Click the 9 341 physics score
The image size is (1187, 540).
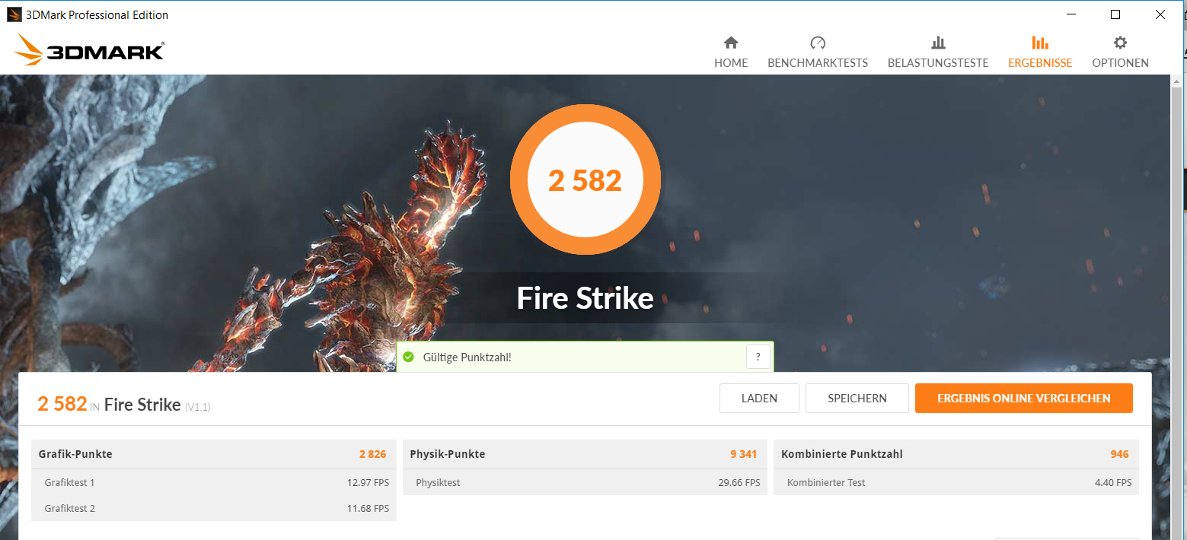pos(743,454)
